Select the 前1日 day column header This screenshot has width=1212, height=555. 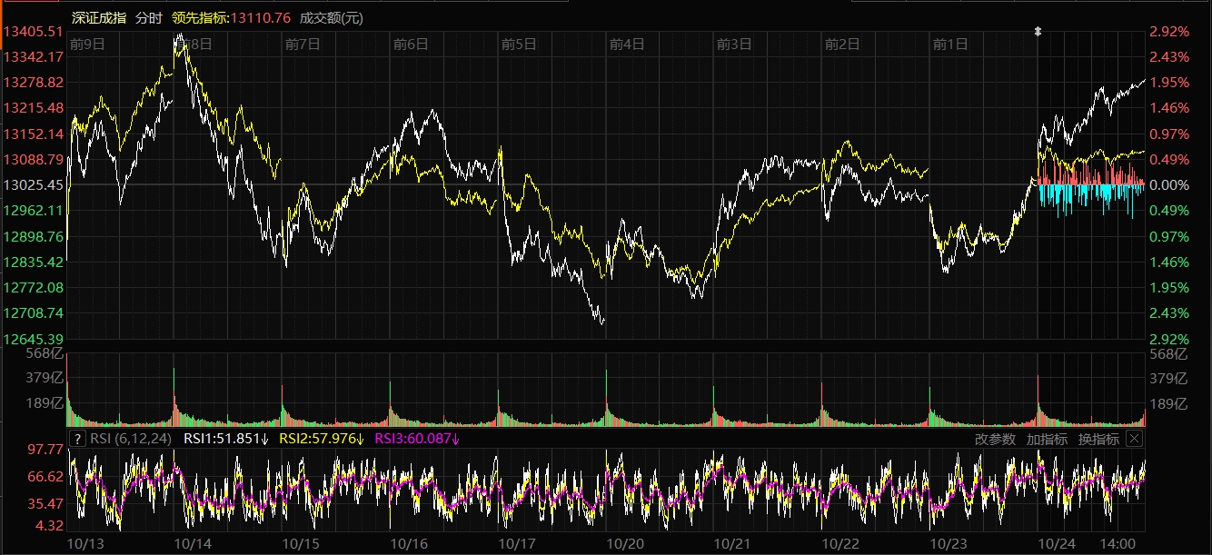point(950,44)
